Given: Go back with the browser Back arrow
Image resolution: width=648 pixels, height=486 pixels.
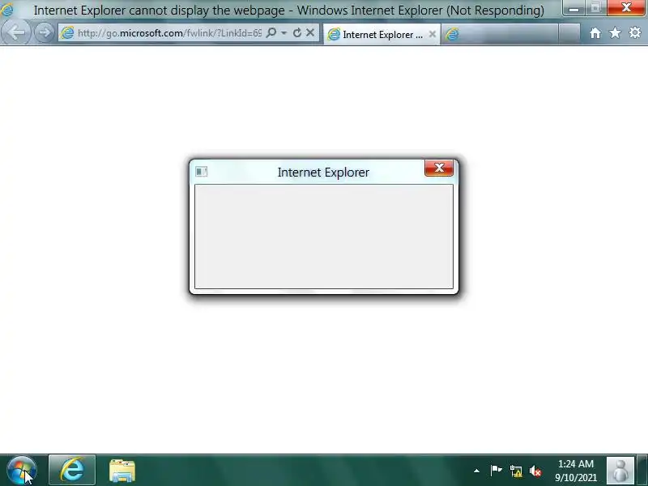Looking at the screenshot, I should pyautogui.click(x=15, y=32).
